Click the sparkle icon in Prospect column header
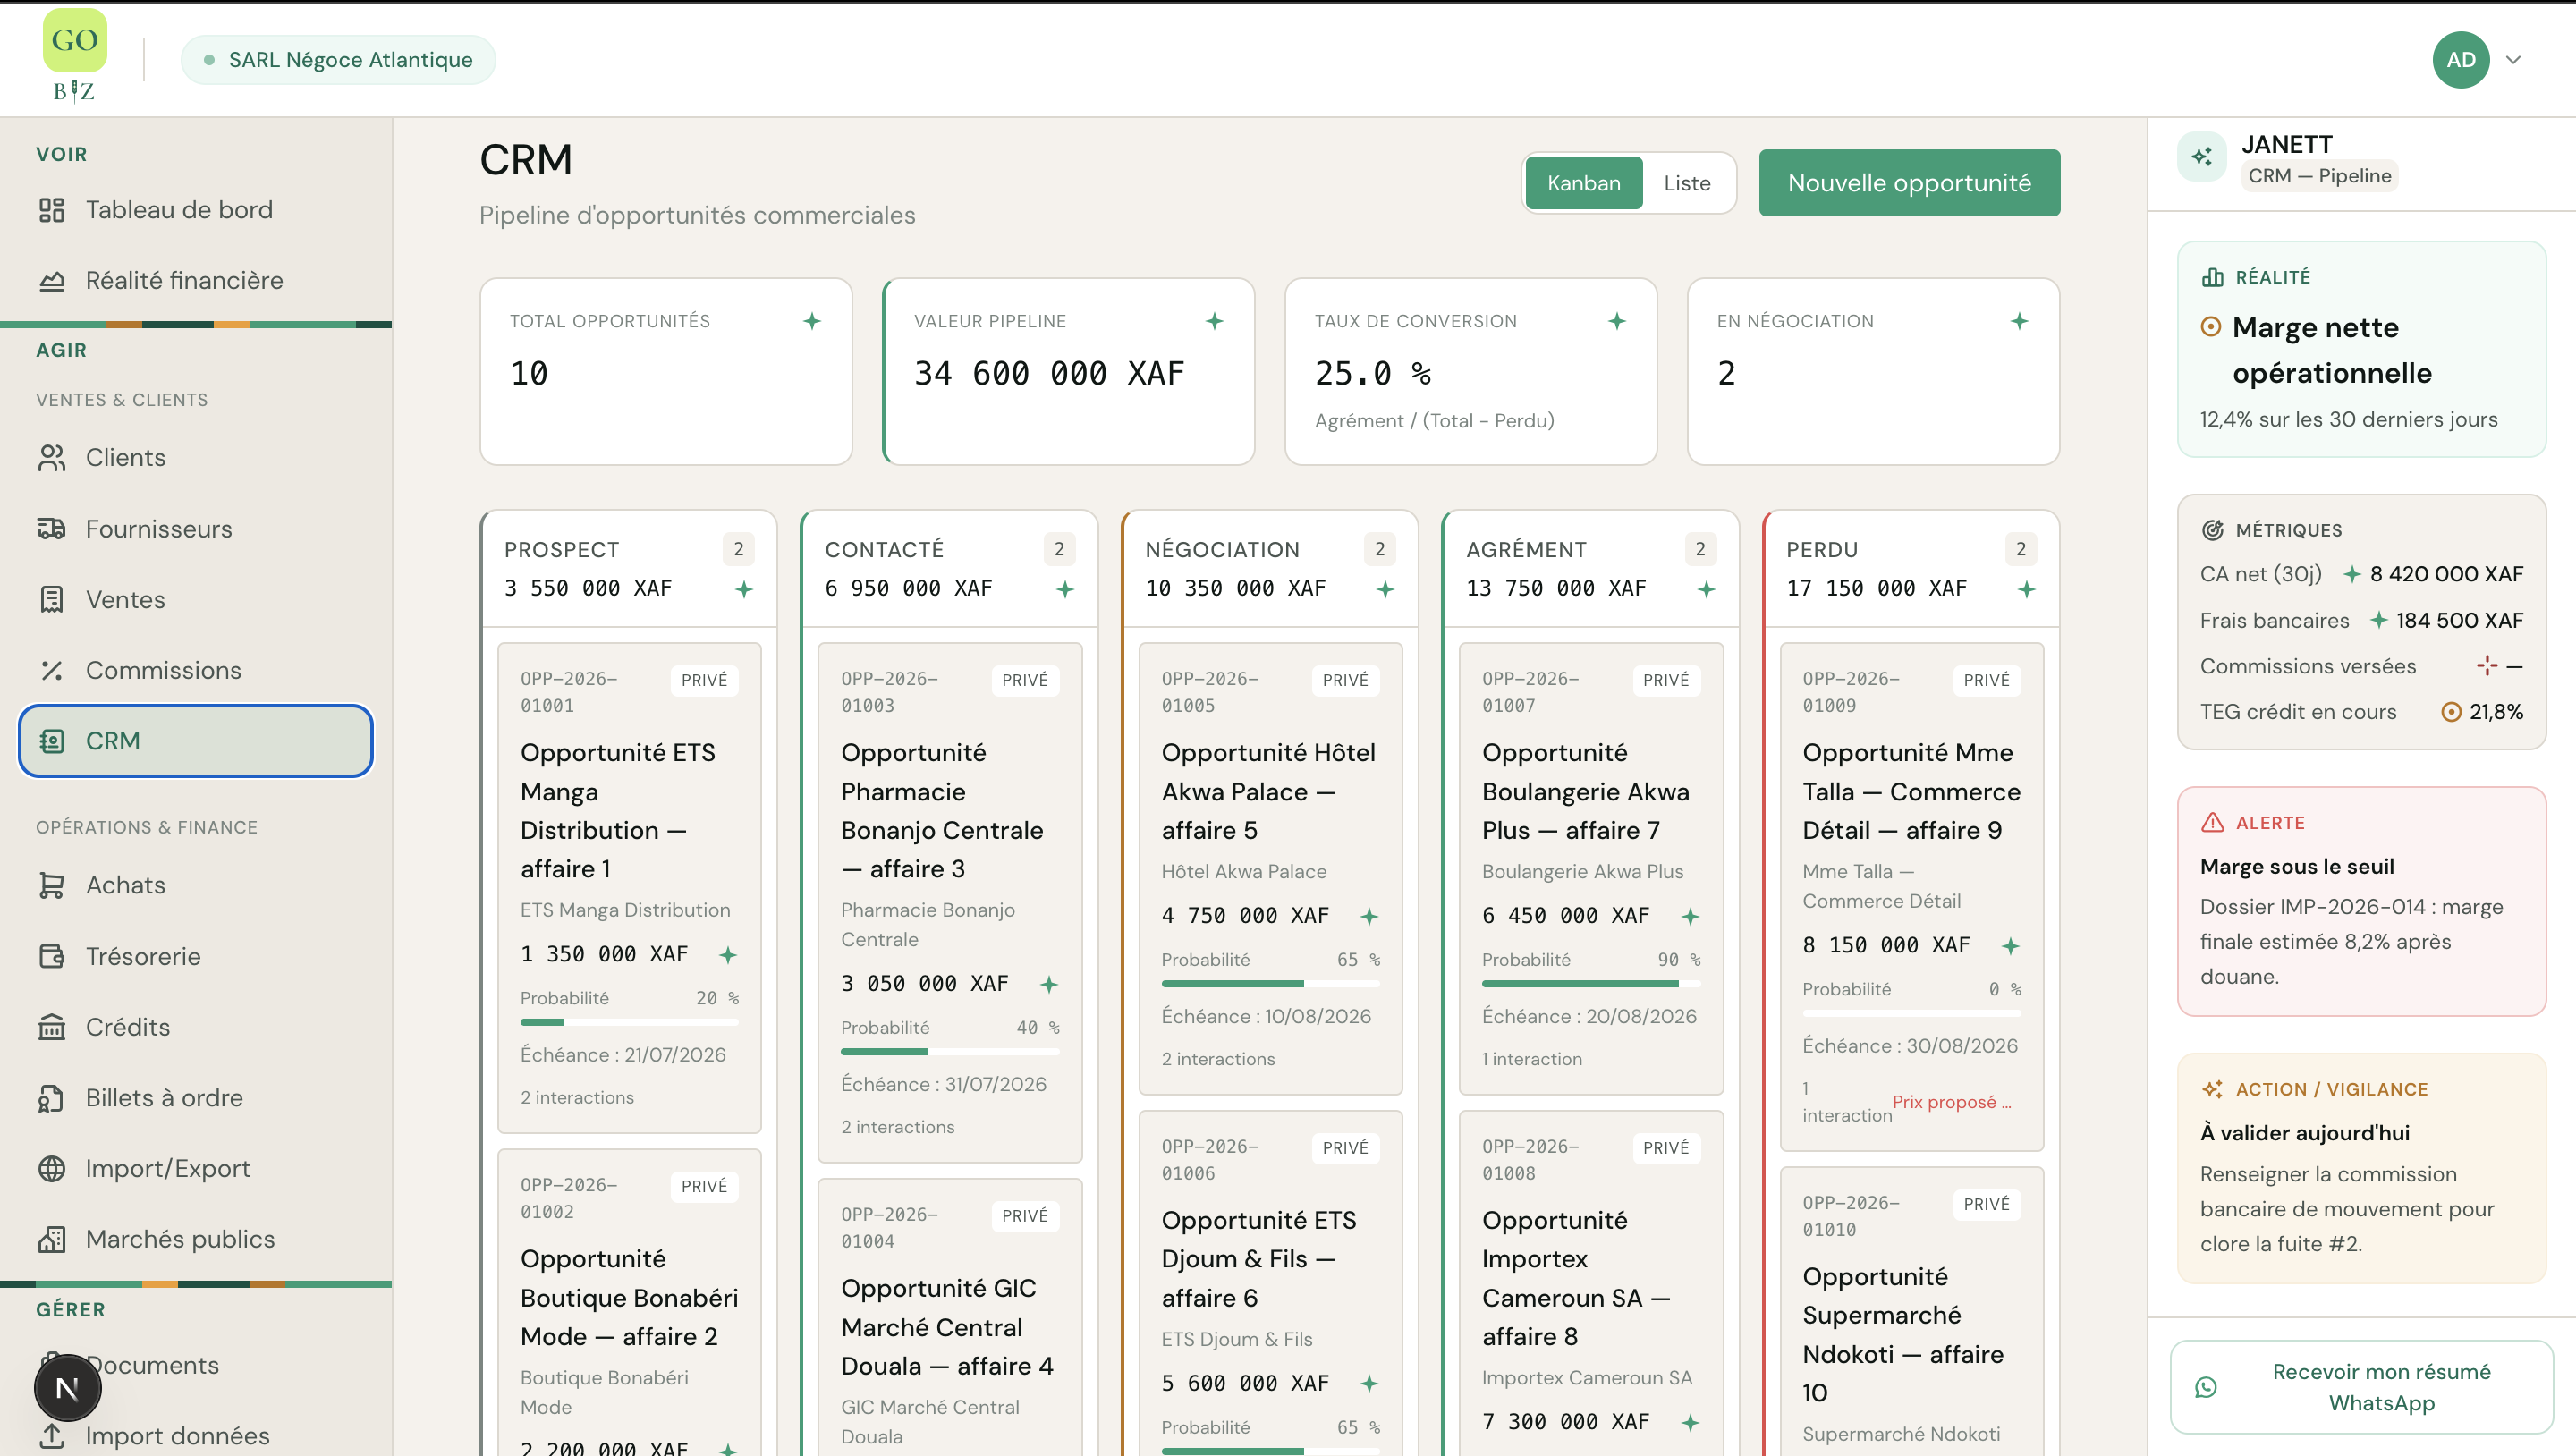The height and width of the screenshot is (1456, 2576). tap(744, 590)
